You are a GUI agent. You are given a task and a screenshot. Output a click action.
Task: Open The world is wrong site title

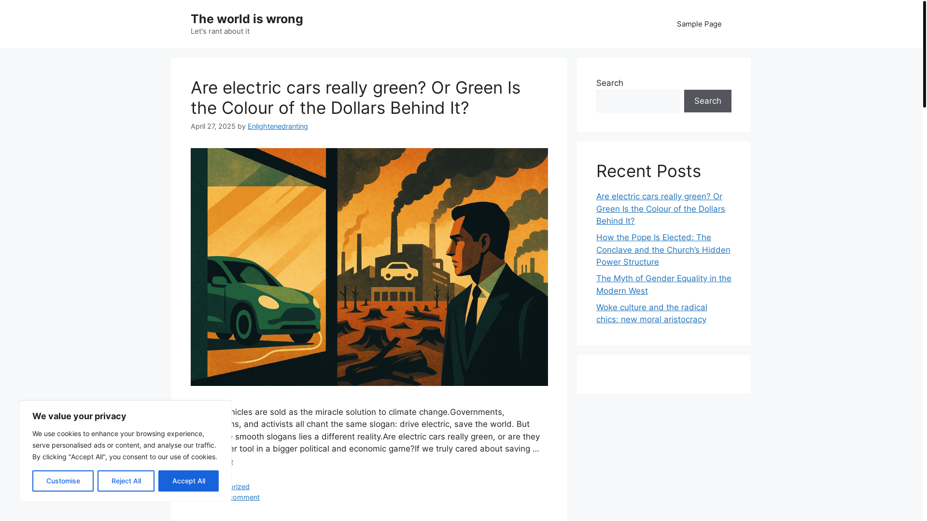(247, 19)
